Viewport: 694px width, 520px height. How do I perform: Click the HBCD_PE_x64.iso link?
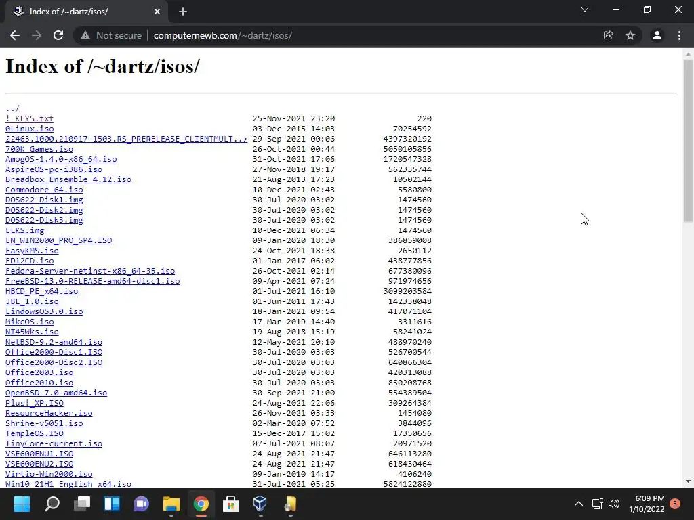pyautogui.click(x=41, y=291)
